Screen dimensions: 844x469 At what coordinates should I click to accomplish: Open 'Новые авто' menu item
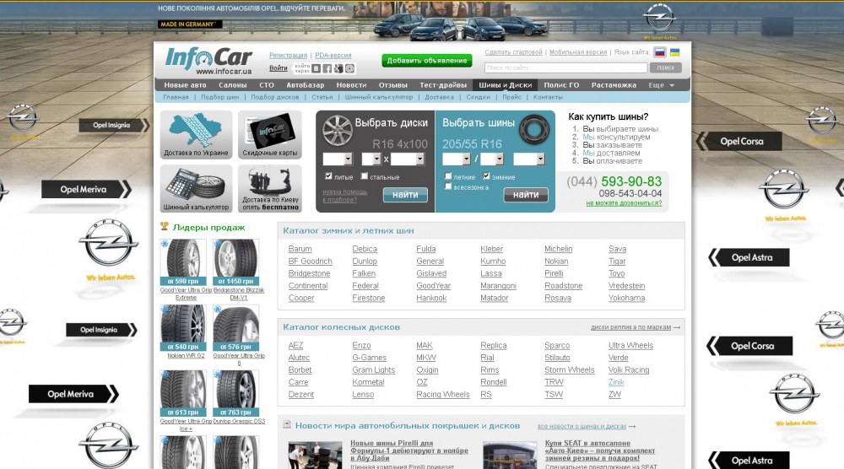[185, 85]
